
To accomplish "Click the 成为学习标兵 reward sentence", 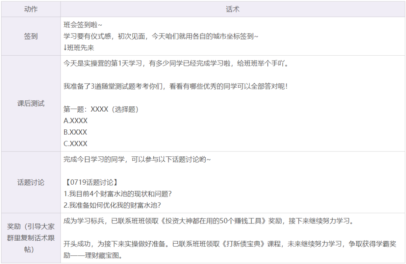I will point(209,221).
